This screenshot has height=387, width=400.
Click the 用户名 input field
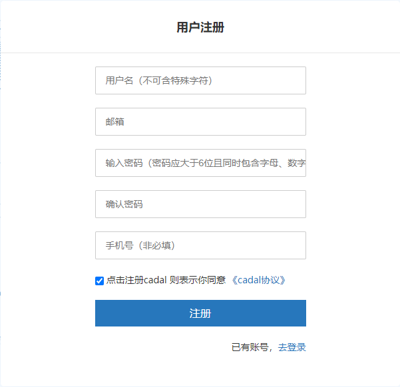(200, 80)
